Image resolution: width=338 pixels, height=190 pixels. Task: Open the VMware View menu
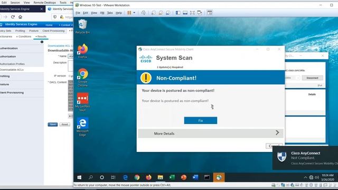[x=94, y=13]
